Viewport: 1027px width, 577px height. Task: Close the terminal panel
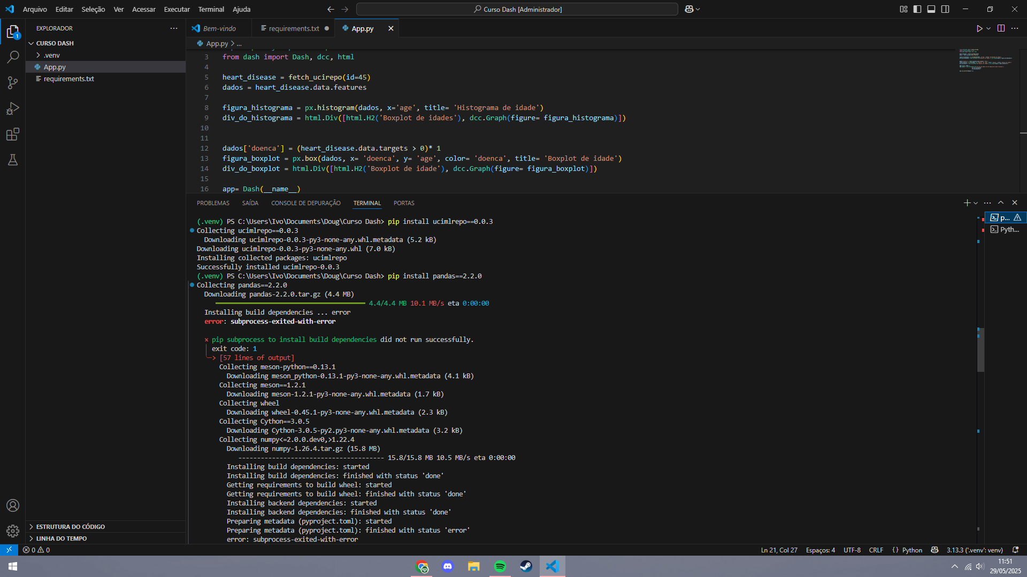1015,203
